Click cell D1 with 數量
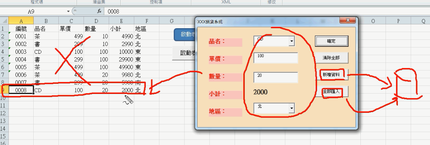 [x=96, y=29]
